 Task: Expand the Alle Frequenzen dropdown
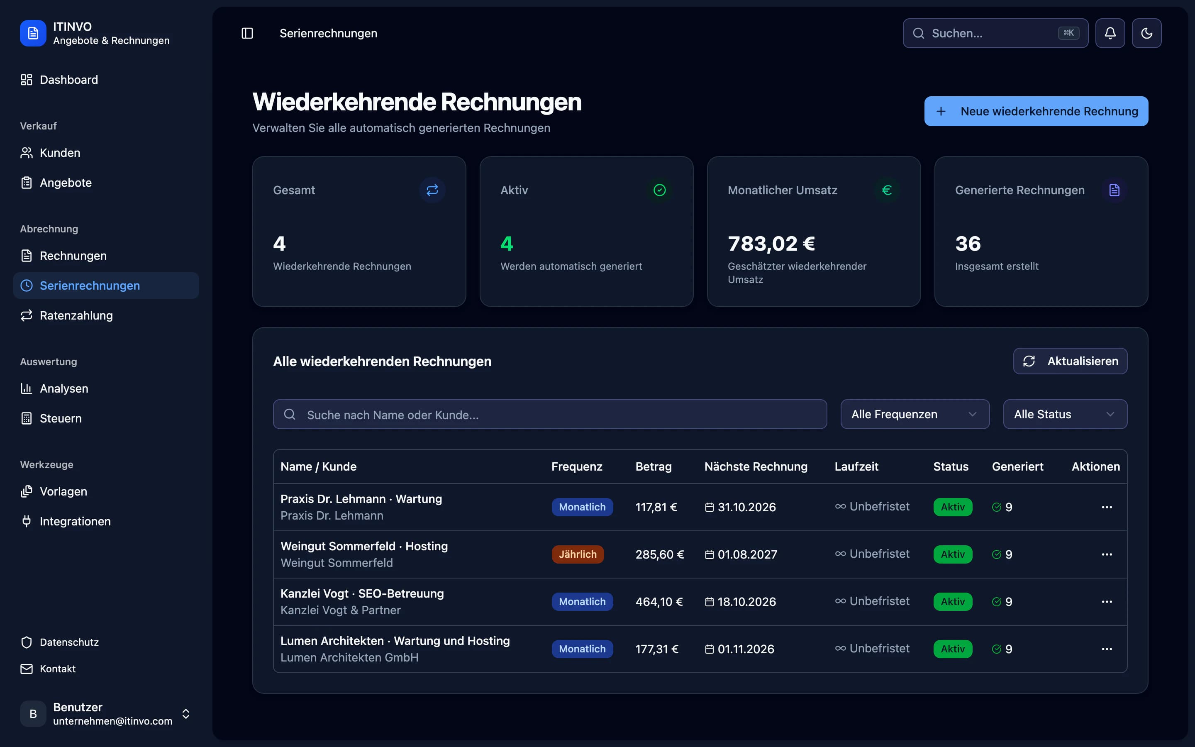(915, 414)
